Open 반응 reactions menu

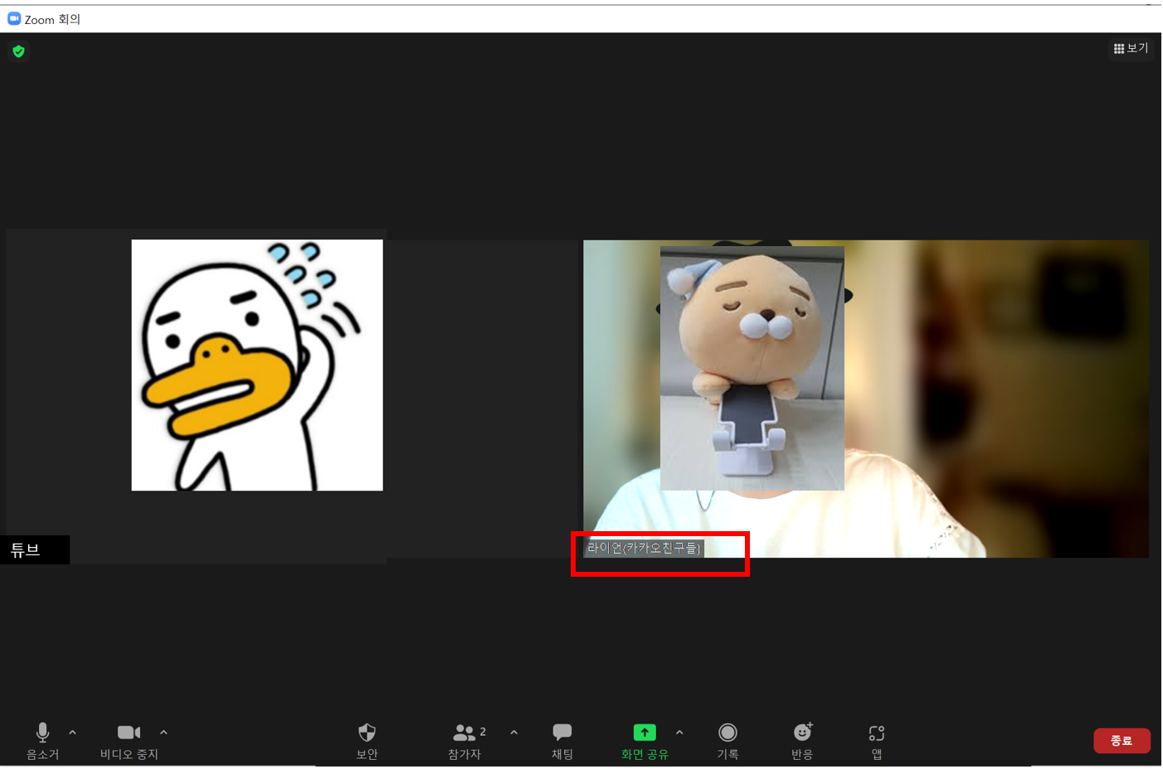(x=802, y=741)
